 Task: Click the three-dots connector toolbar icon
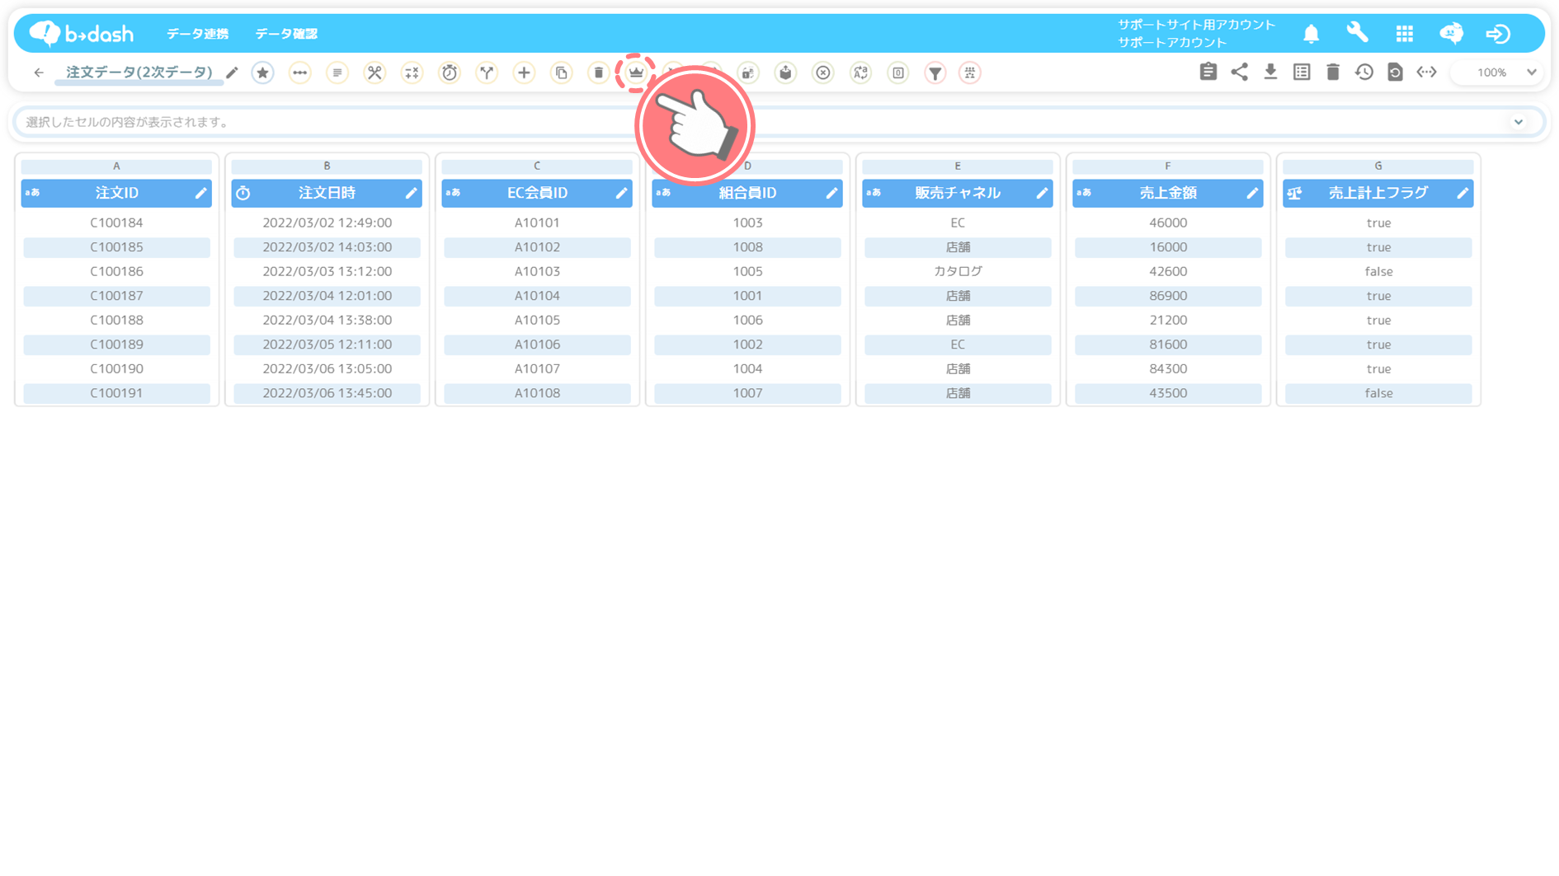tap(300, 73)
